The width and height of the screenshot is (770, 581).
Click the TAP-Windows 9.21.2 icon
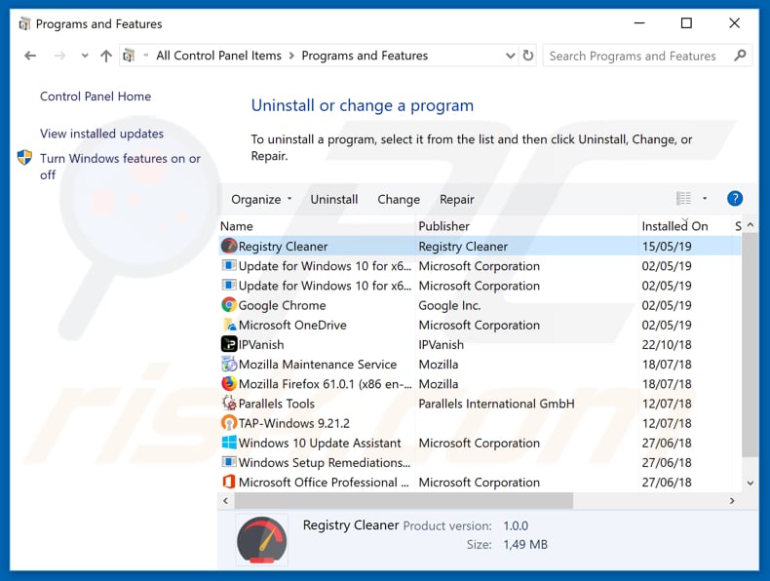229,423
